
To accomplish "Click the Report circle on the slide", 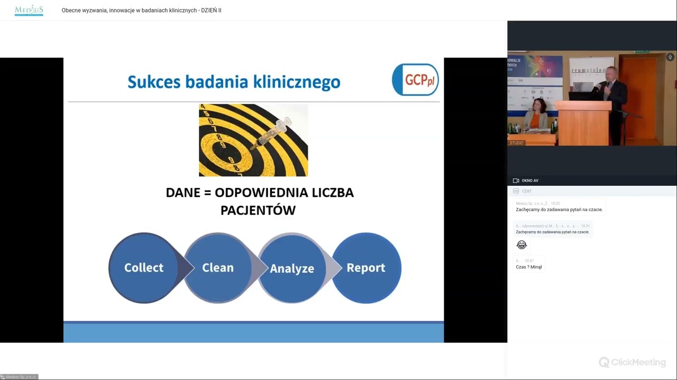I will point(366,268).
